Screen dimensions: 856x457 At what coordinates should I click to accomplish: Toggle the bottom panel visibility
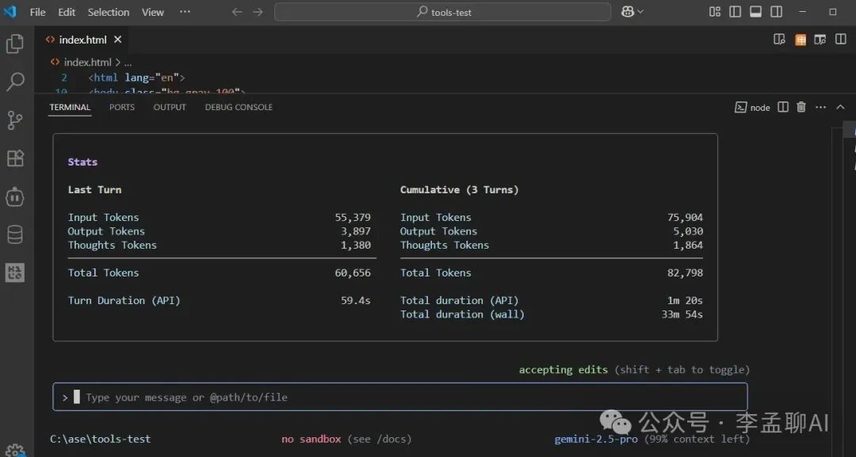[x=755, y=11]
